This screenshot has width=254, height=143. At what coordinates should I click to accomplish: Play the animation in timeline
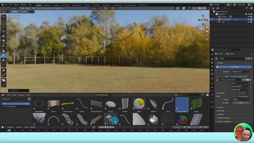108,127
